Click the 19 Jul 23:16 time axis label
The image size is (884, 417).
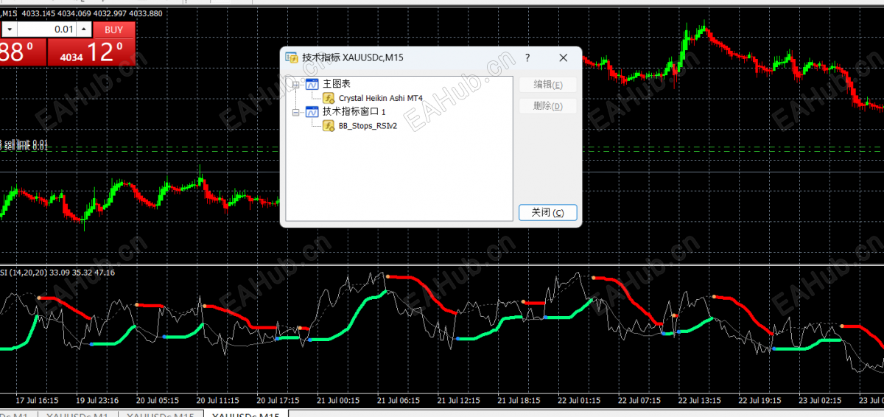97,400
